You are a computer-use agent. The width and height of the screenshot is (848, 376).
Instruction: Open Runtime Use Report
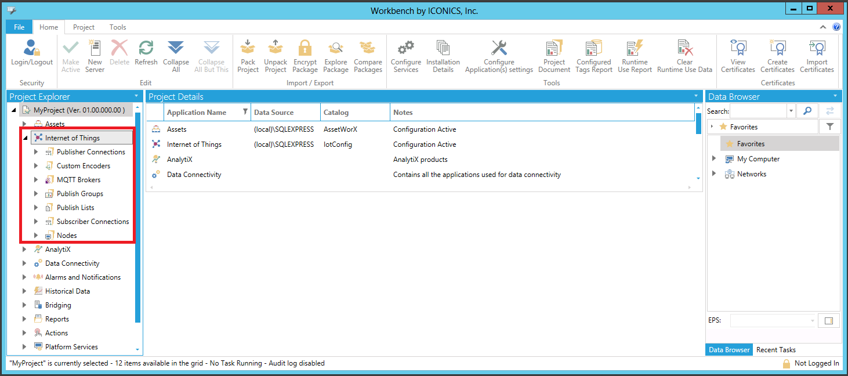coord(635,56)
